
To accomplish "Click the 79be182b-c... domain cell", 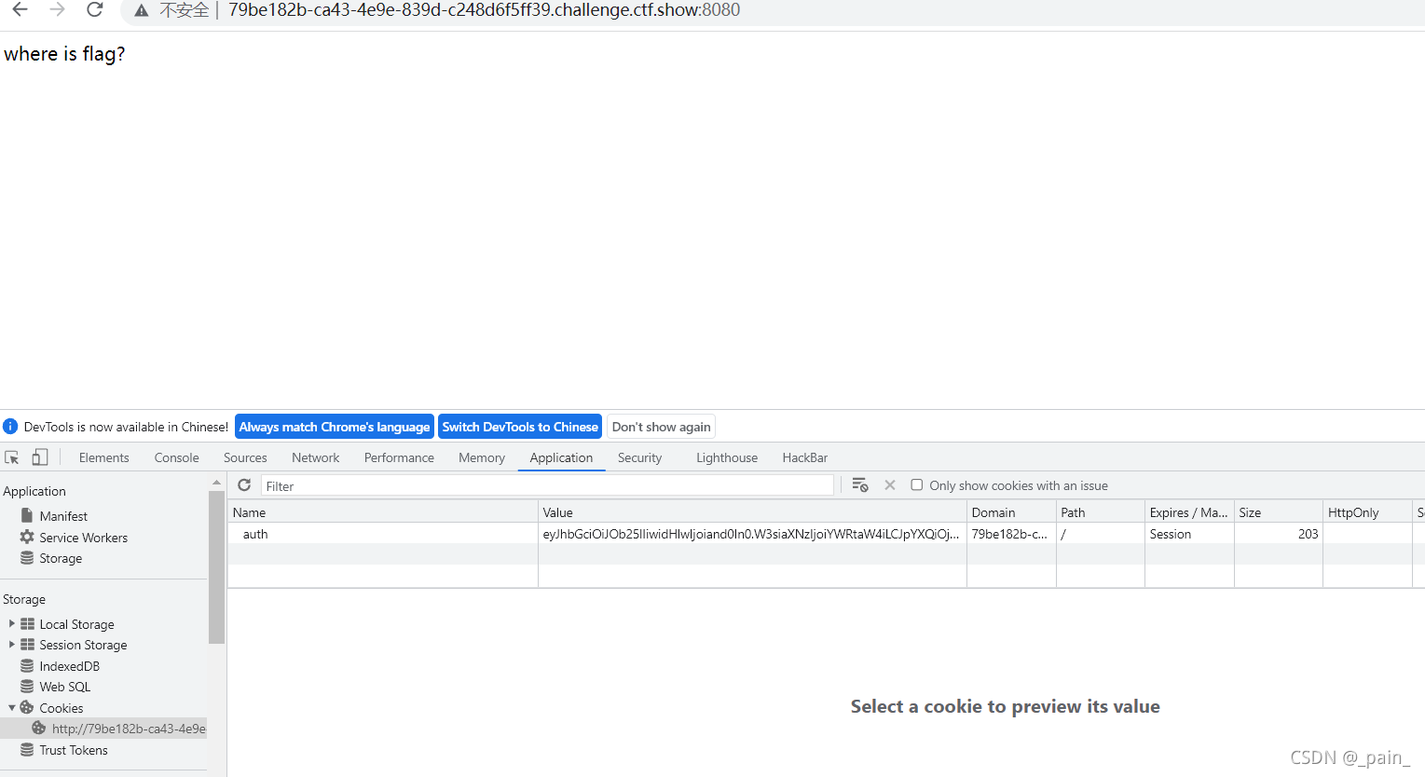I will pos(1011,533).
